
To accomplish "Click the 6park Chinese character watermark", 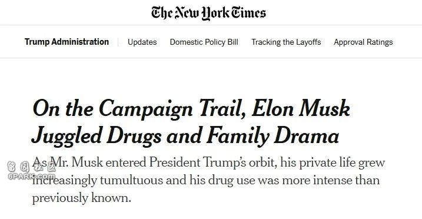I will click(x=31, y=167).
